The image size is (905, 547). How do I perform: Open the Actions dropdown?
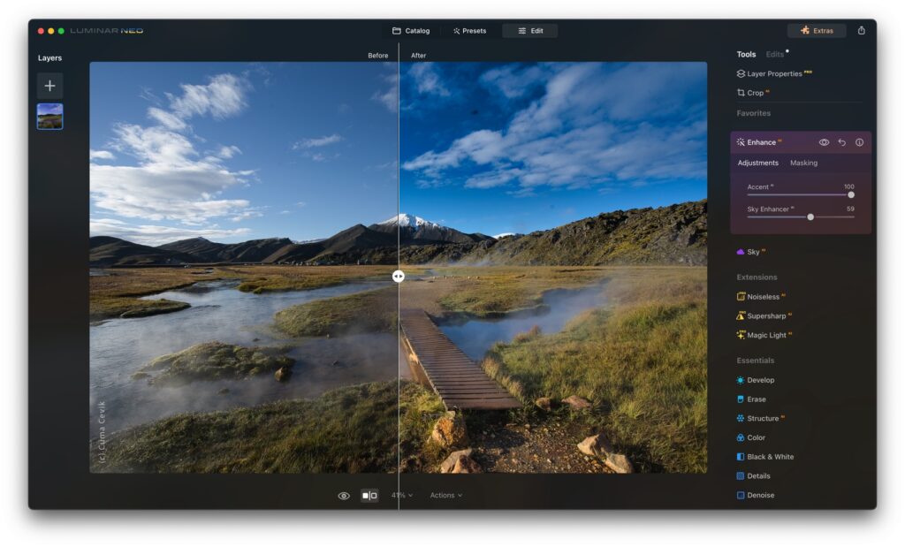445,495
